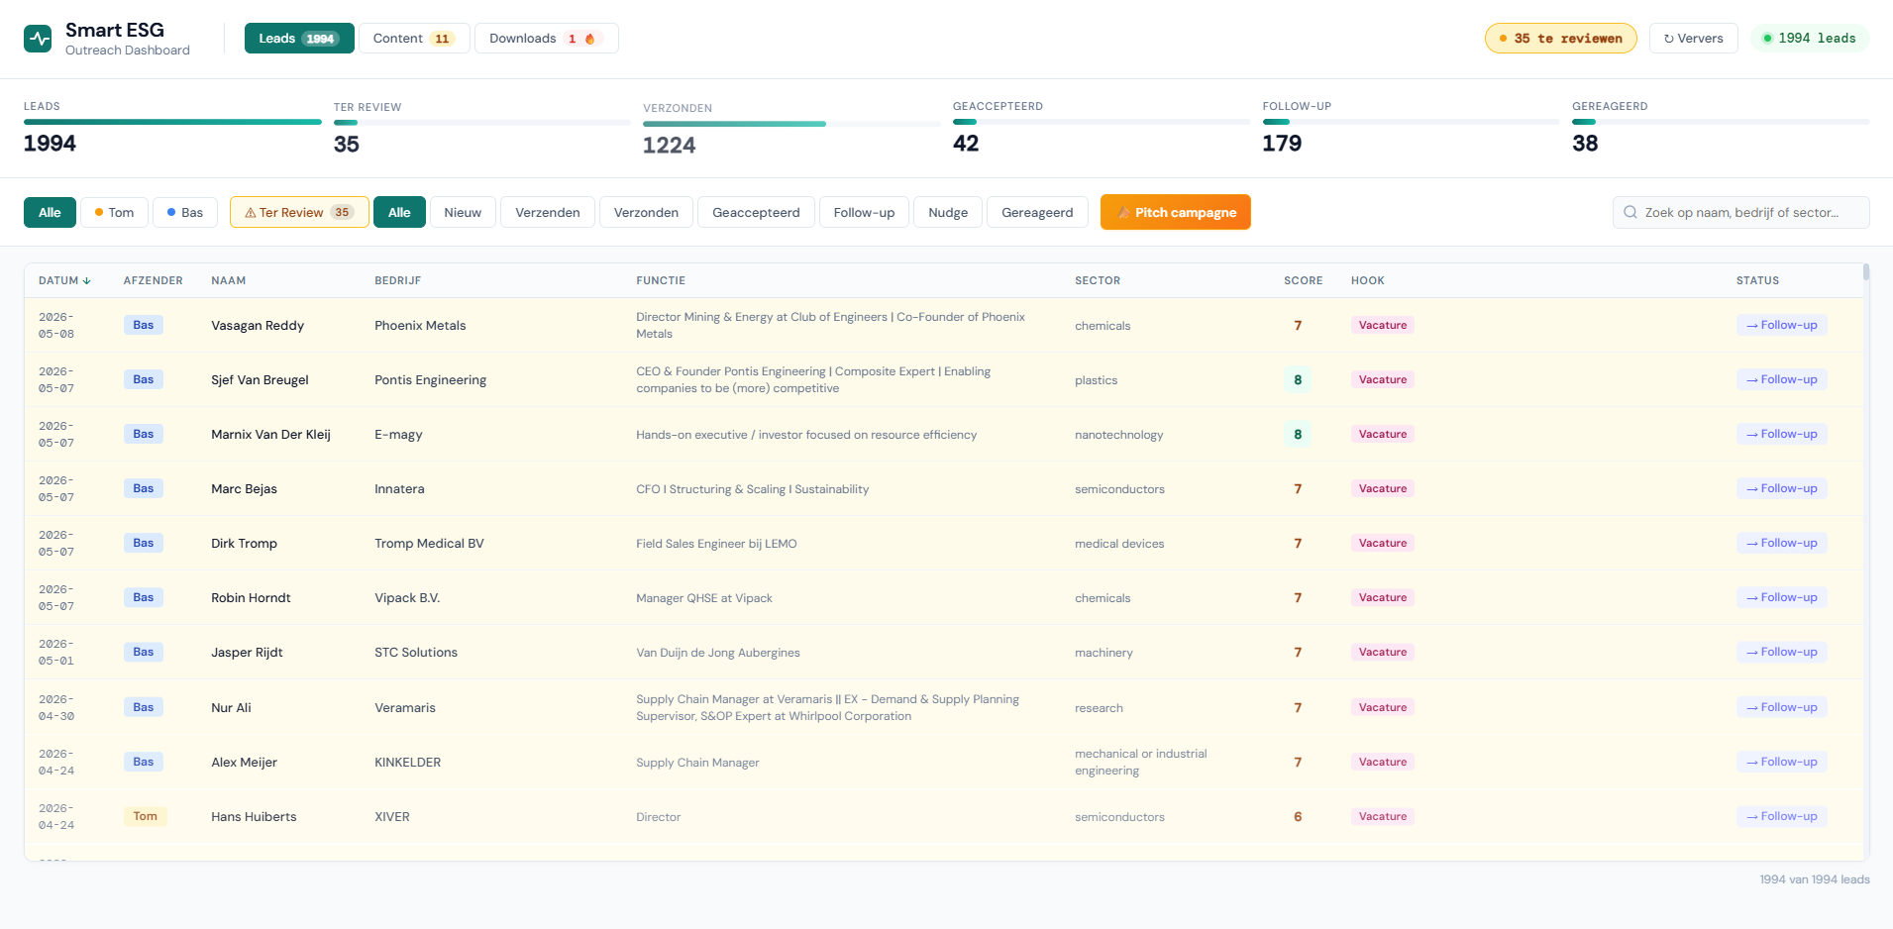
Task: Click the FOLLOW-UP progress bar
Action: (1411, 122)
